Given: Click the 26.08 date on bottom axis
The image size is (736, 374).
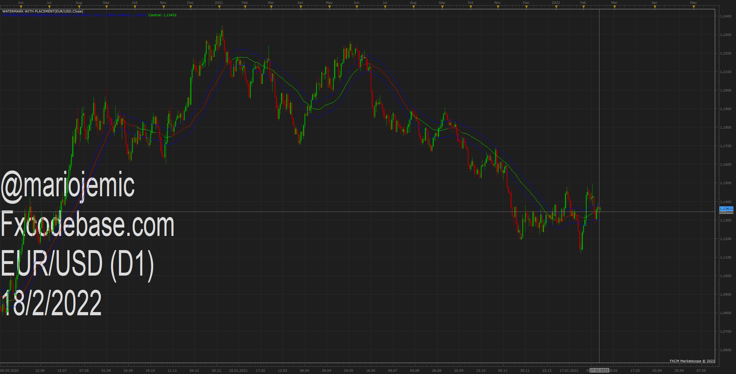Looking at the screenshot, I should [437, 371].
